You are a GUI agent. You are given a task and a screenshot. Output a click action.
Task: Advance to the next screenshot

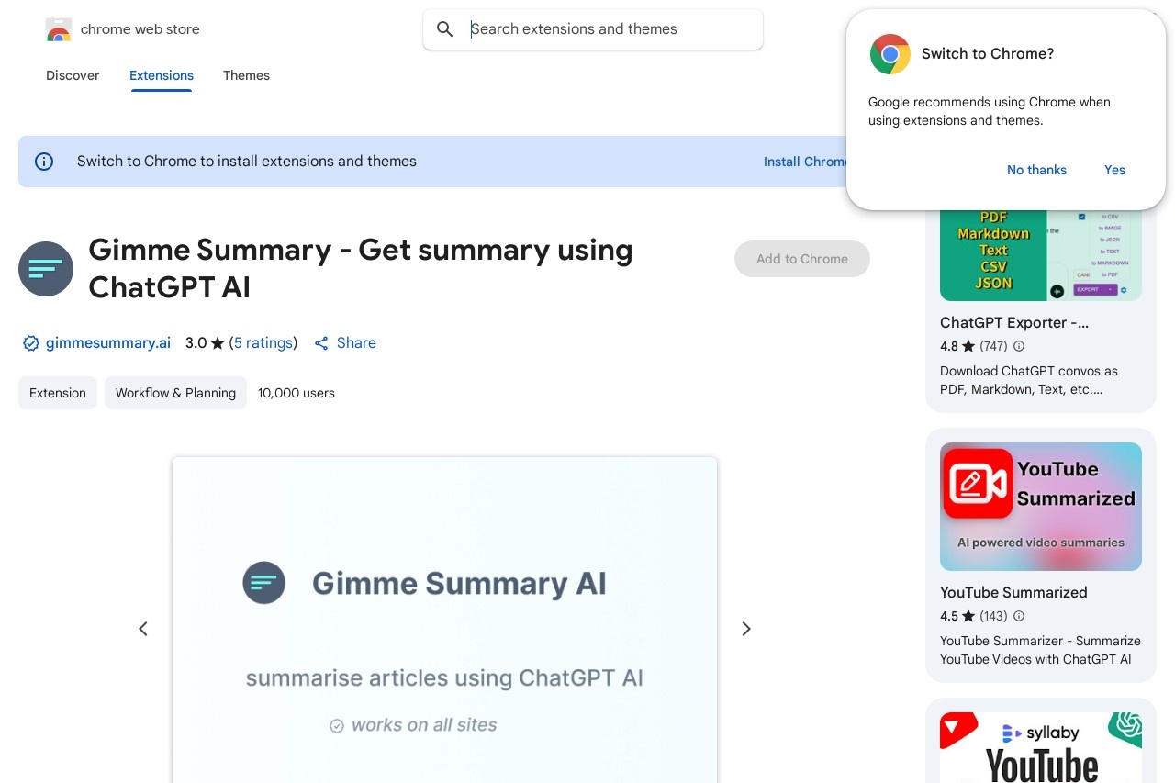(x=746, y=629)
